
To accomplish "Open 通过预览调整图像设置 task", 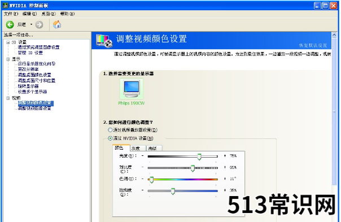I will click(x=38, y=47).
